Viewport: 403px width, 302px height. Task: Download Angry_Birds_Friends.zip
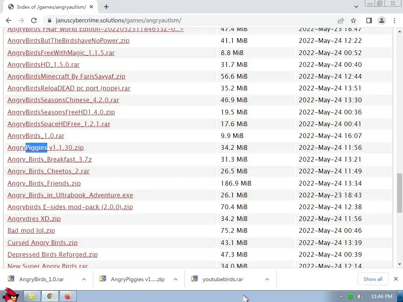click(x=44, y=183)
